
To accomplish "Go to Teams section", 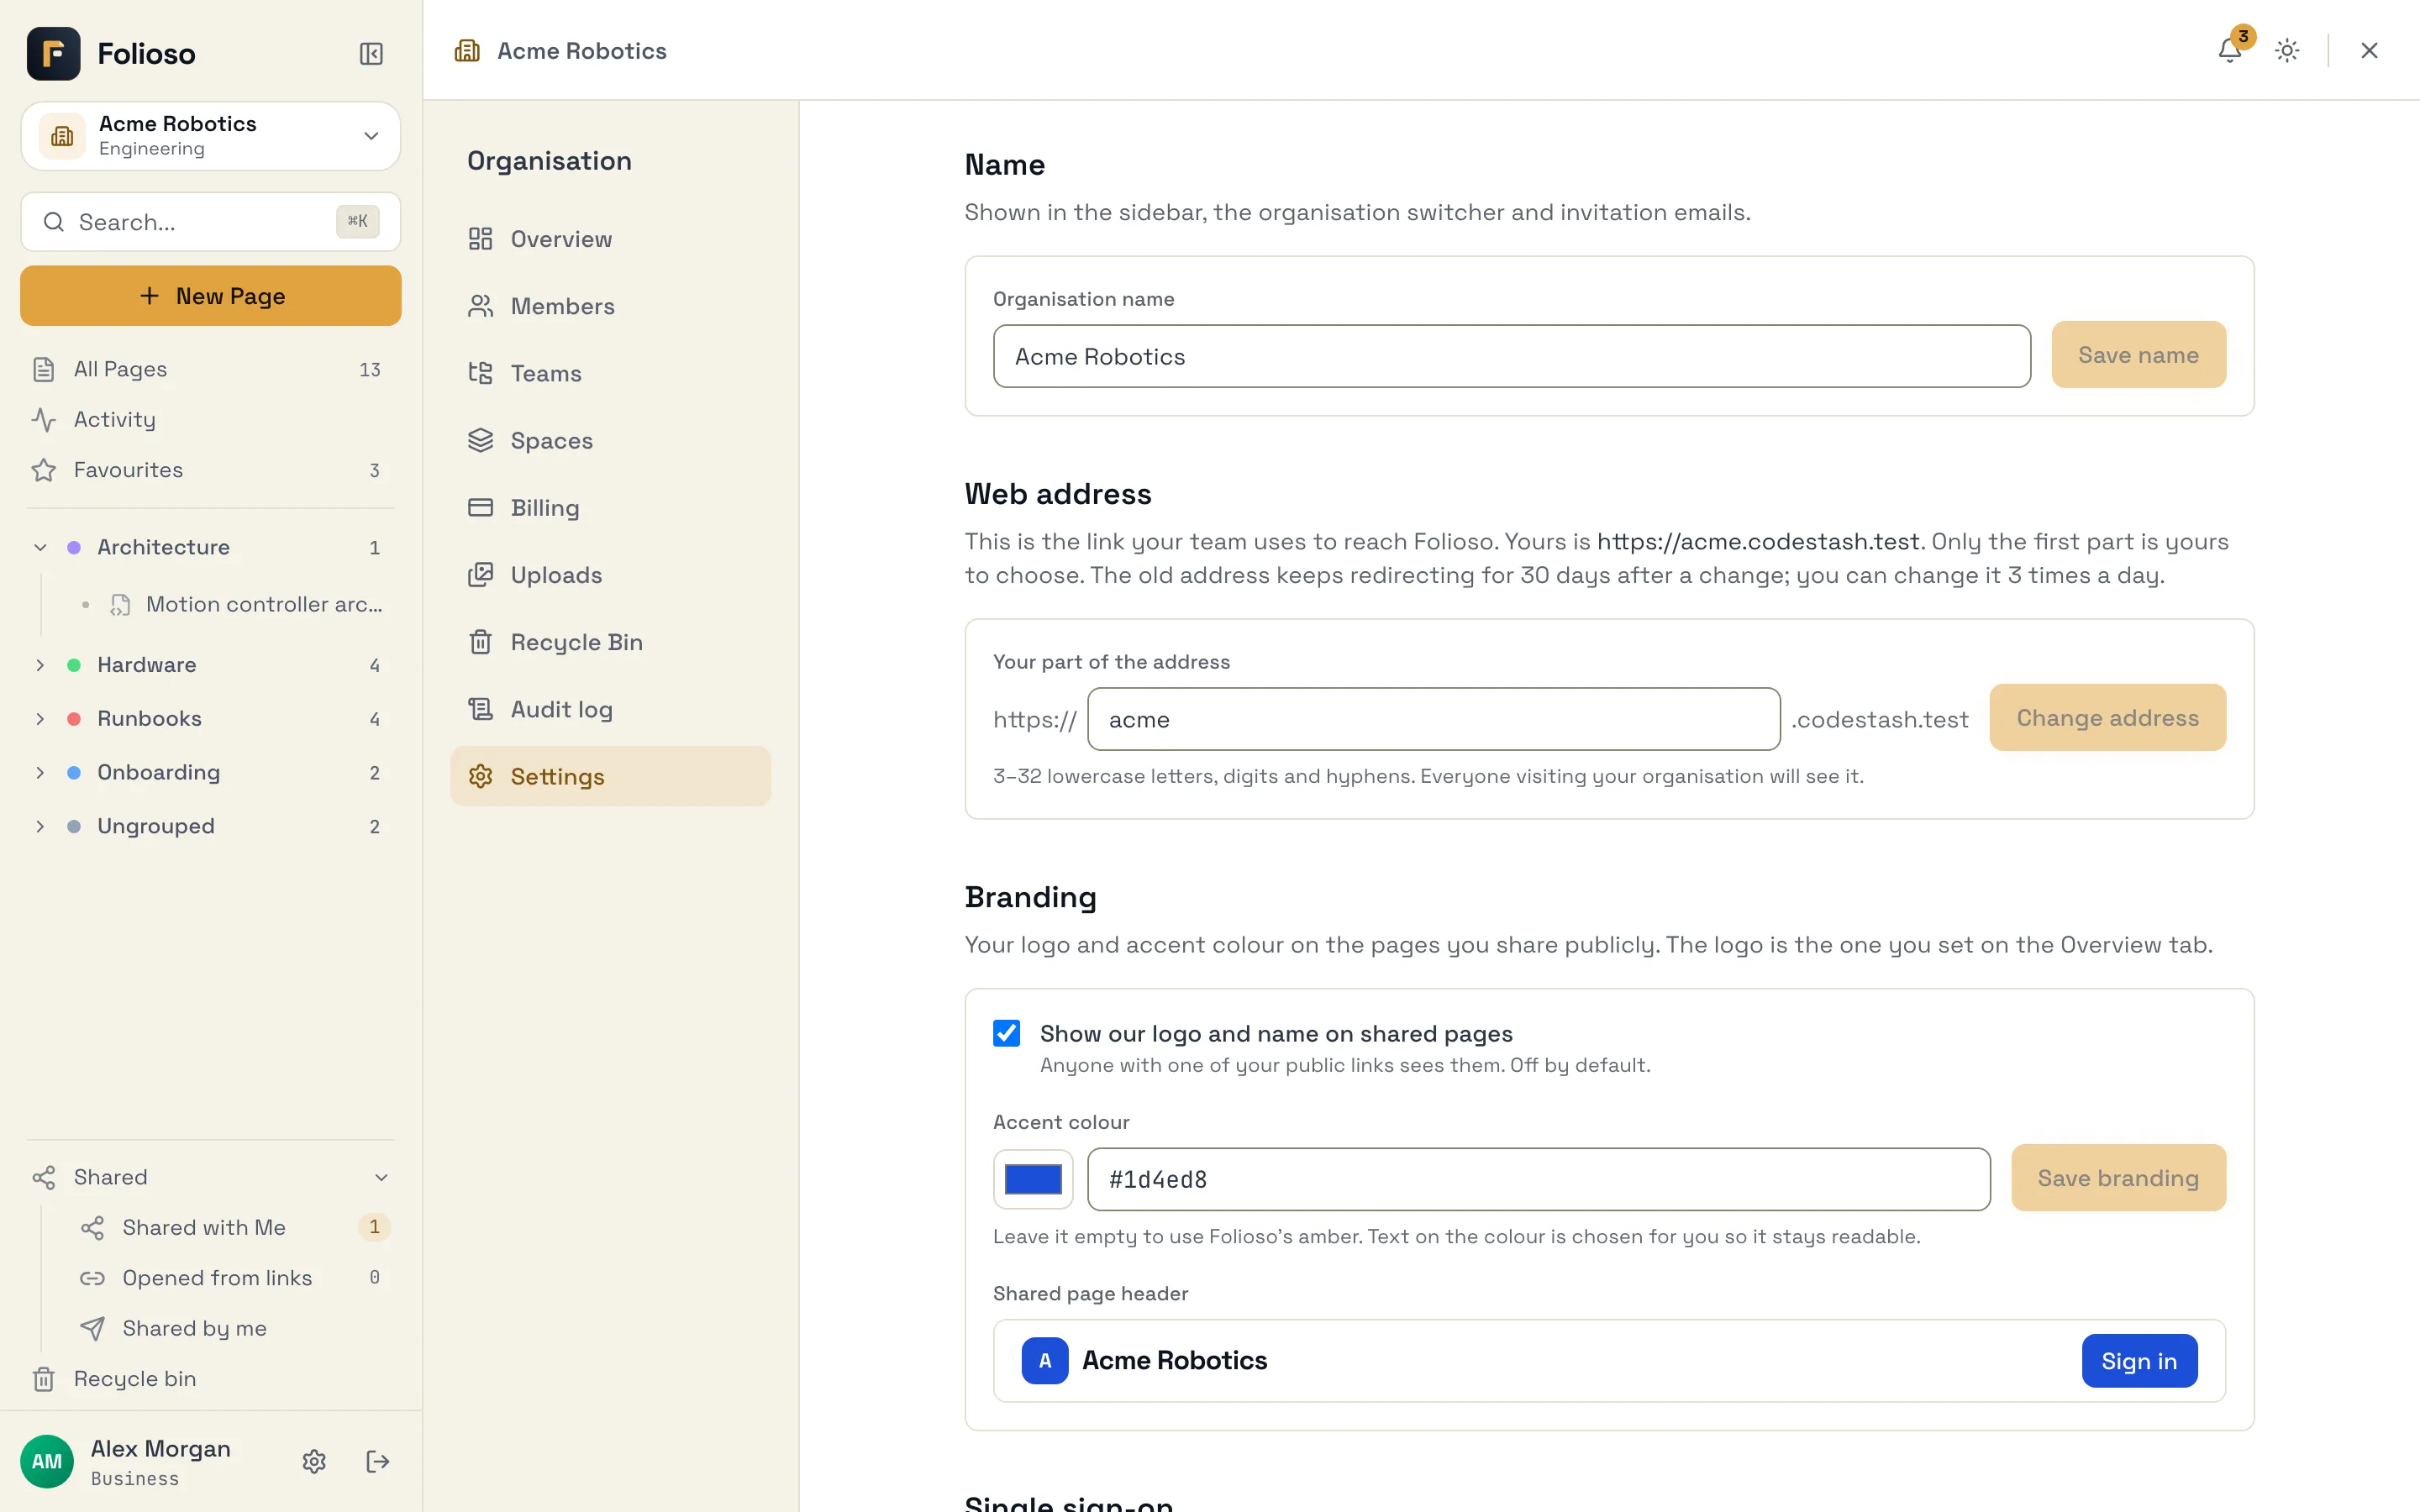I will coord(610,373).
